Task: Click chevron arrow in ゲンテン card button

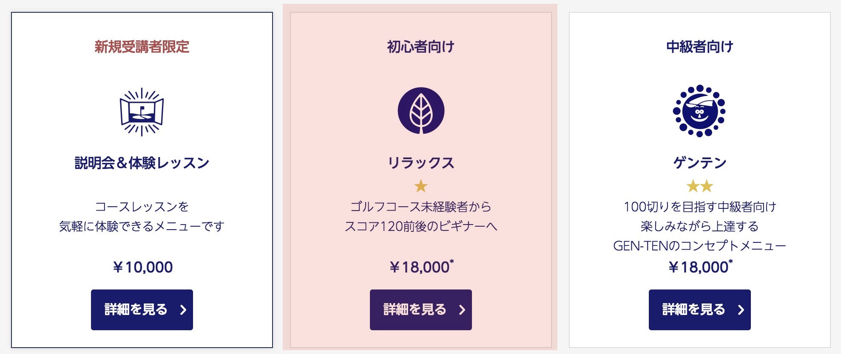Action: tap(741, 310)
